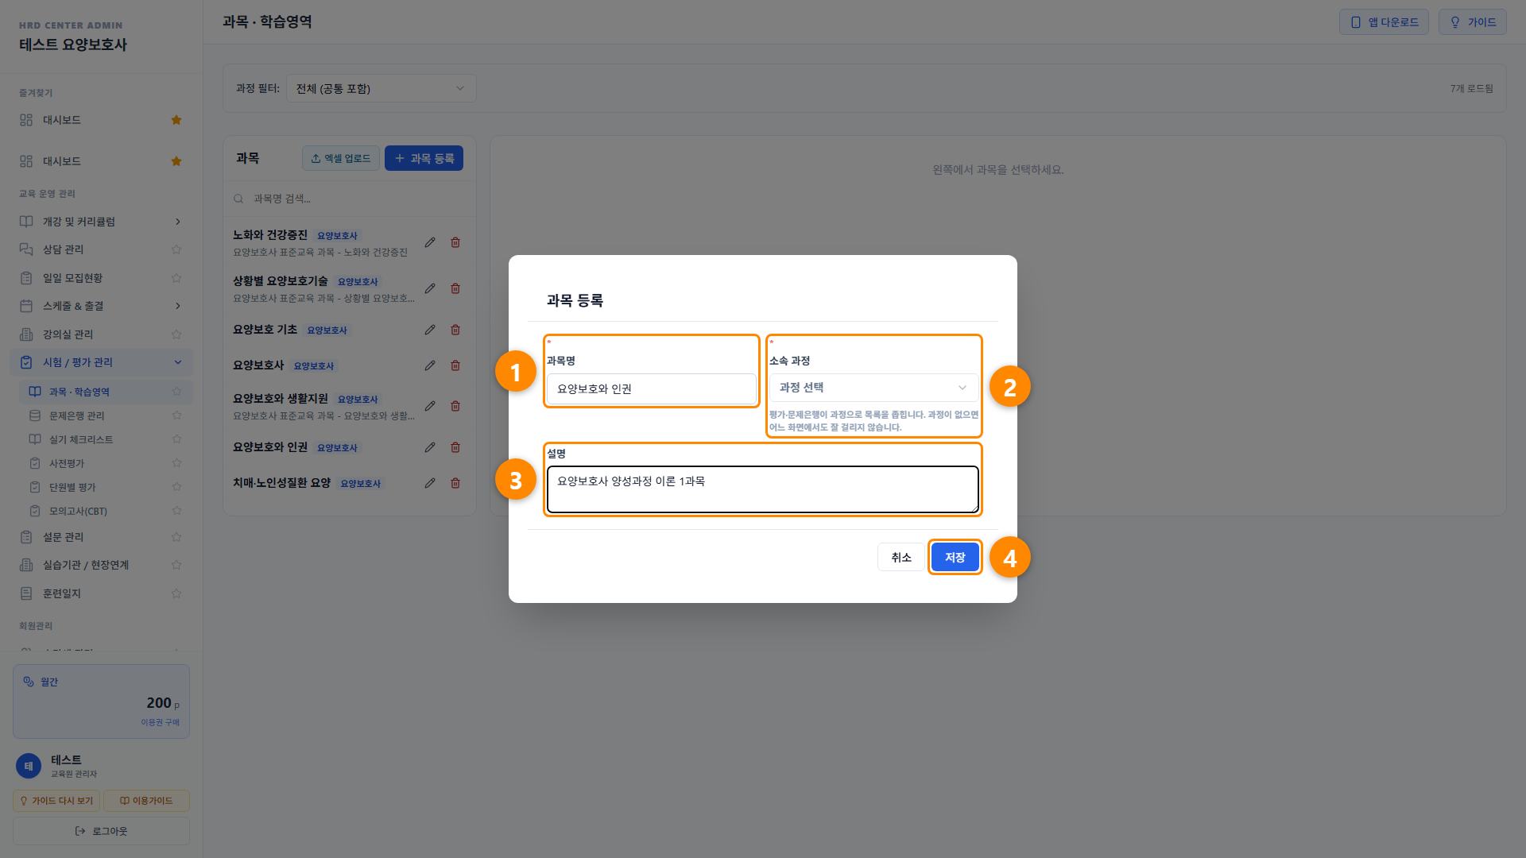Delete the 요양보호 기초 subject

455,330
